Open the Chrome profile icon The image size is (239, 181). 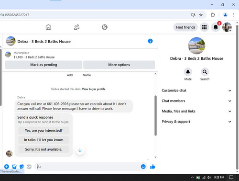[225, 15]
